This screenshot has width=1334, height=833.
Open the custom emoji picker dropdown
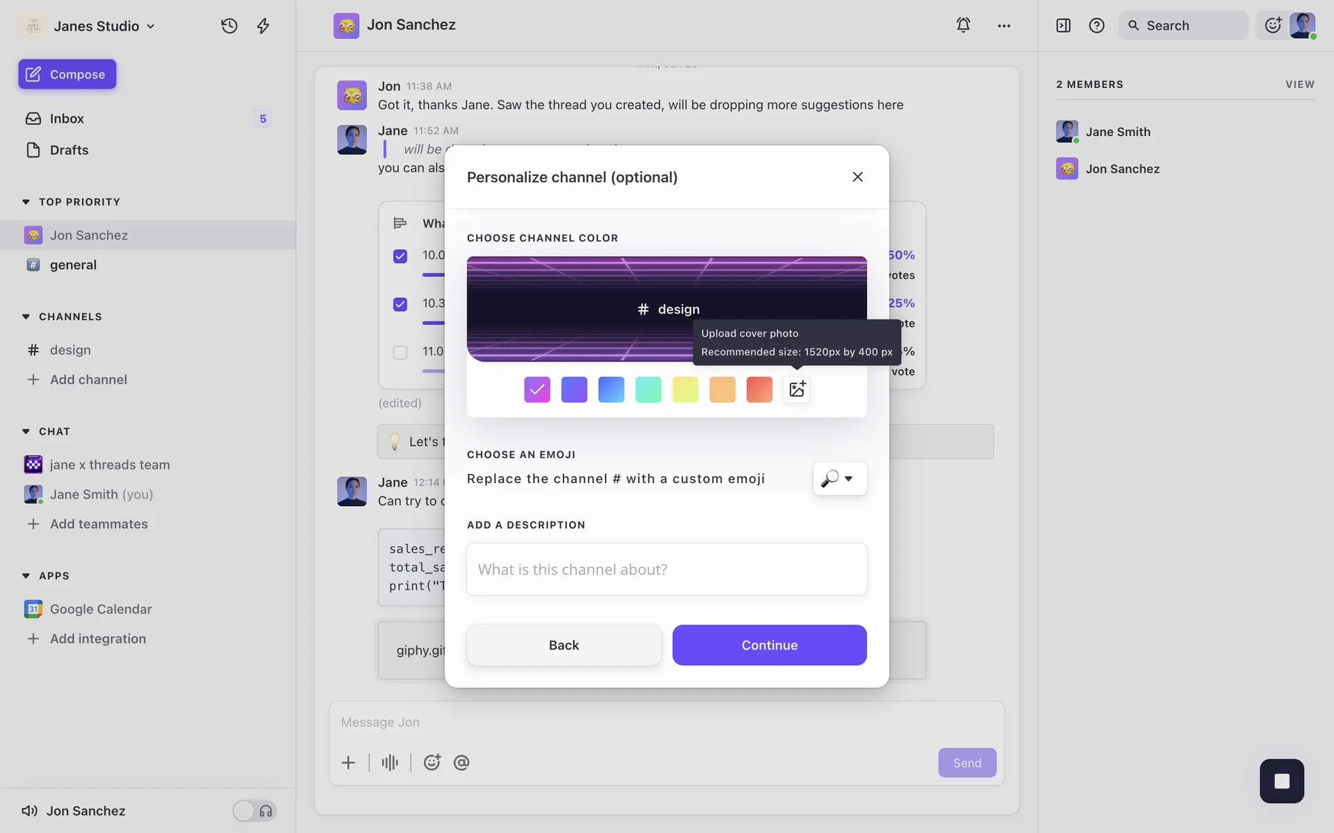tap(839, 478)
